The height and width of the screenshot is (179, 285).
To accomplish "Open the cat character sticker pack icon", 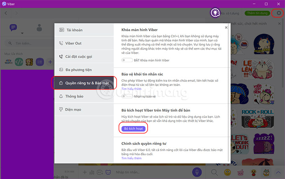I will (266, 172).
